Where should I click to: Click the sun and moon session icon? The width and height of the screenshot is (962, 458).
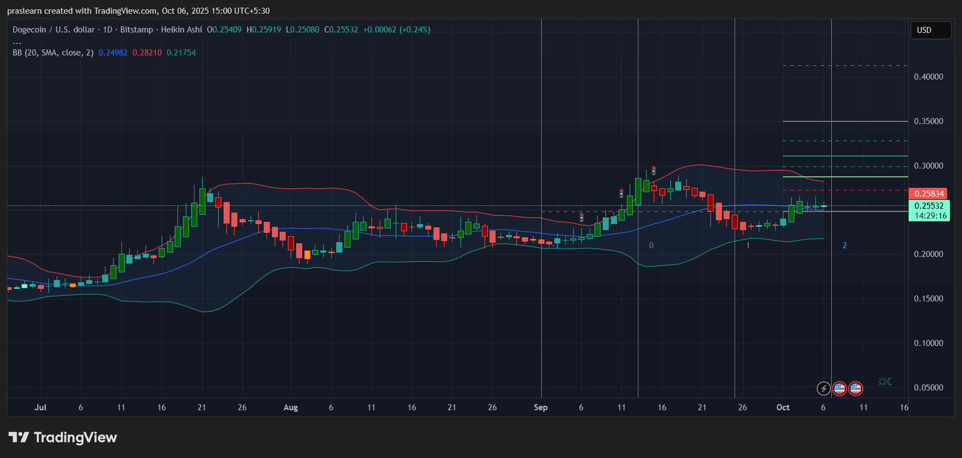(x=885, y=382)
